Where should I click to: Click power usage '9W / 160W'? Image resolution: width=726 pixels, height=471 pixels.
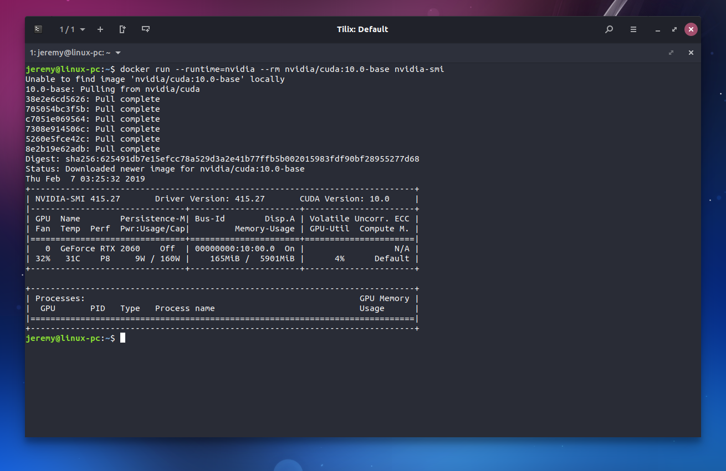[x=157, y=258]
